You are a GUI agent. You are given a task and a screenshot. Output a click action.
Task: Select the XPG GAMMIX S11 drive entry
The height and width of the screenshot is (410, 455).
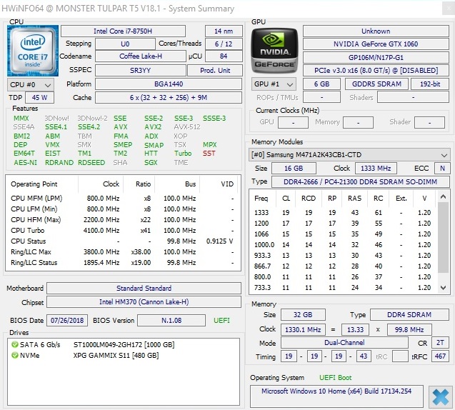pyautogui.click(x=116, y=355)
